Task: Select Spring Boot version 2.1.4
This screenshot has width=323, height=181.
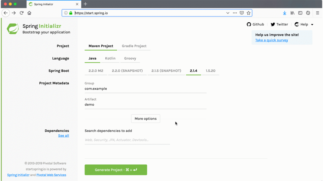Action: pos(193,71)
